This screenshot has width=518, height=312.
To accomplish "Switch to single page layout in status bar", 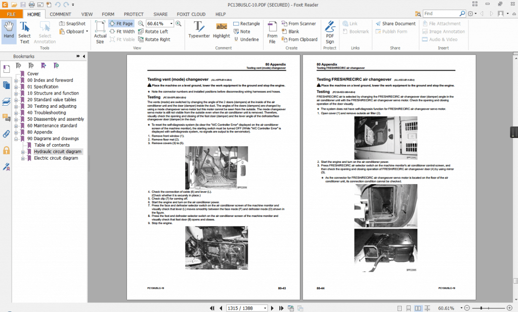I will (x=400, y=308).
